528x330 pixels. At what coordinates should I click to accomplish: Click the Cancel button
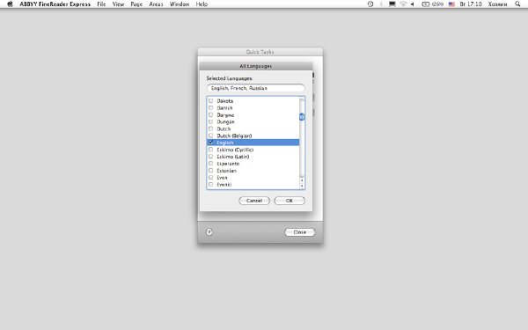(254, 201)
